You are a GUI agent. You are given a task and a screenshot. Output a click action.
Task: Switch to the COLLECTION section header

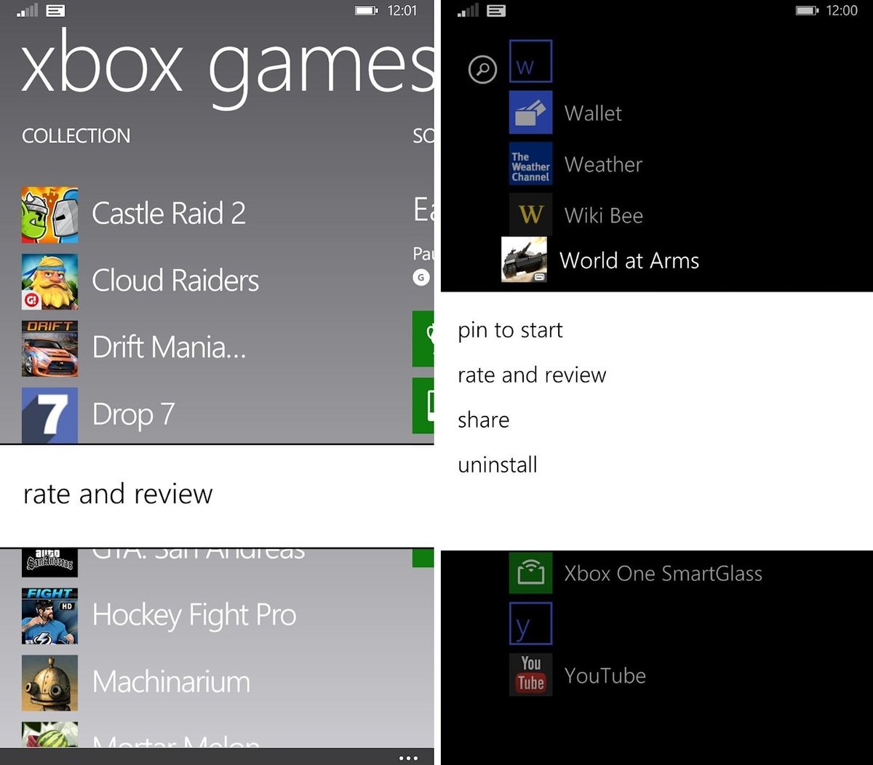(76, 136)
